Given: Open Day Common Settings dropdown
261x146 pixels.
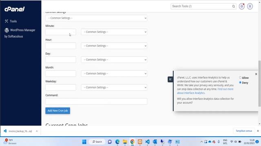Looking at the screenshot, I should click(x=114, y=60).
